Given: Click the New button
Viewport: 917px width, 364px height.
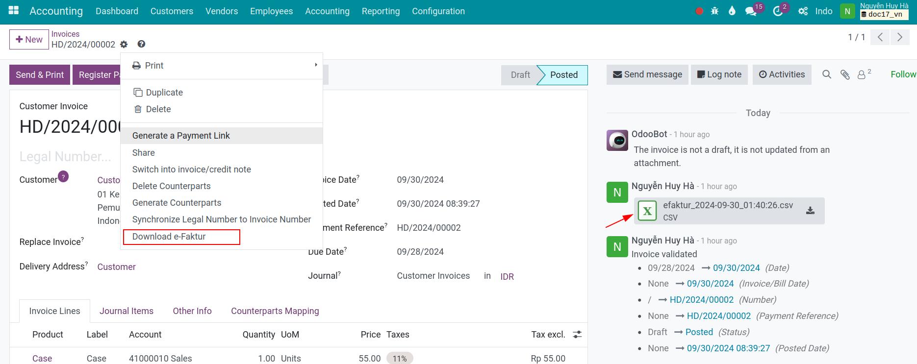Looking at the screenshot, I should coord(29,40).
